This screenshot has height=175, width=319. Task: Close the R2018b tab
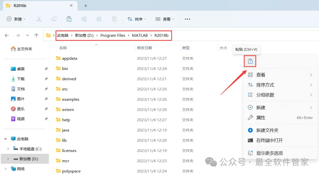click(71, 6)
